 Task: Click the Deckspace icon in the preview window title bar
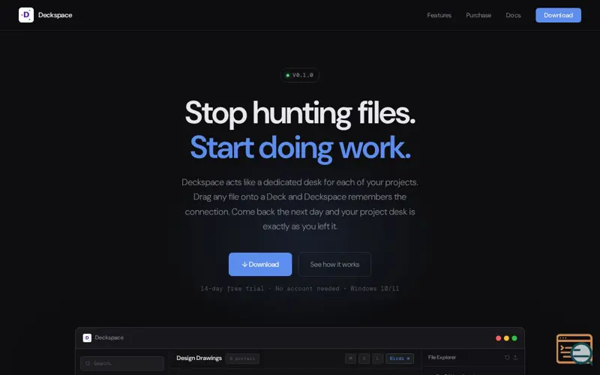coord(87,338)
